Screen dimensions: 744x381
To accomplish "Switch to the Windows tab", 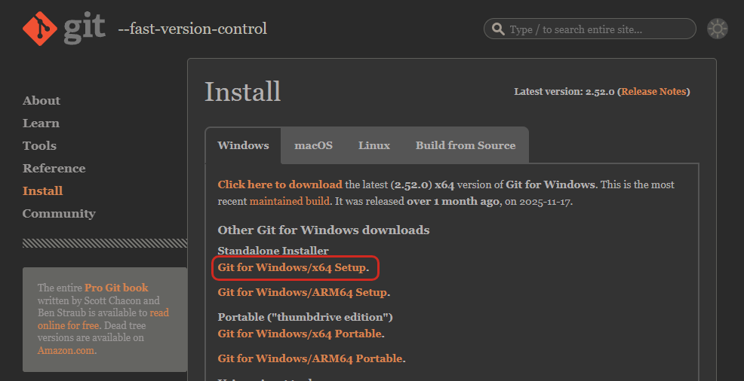I will pyautogui.click(x=243, y=145).
